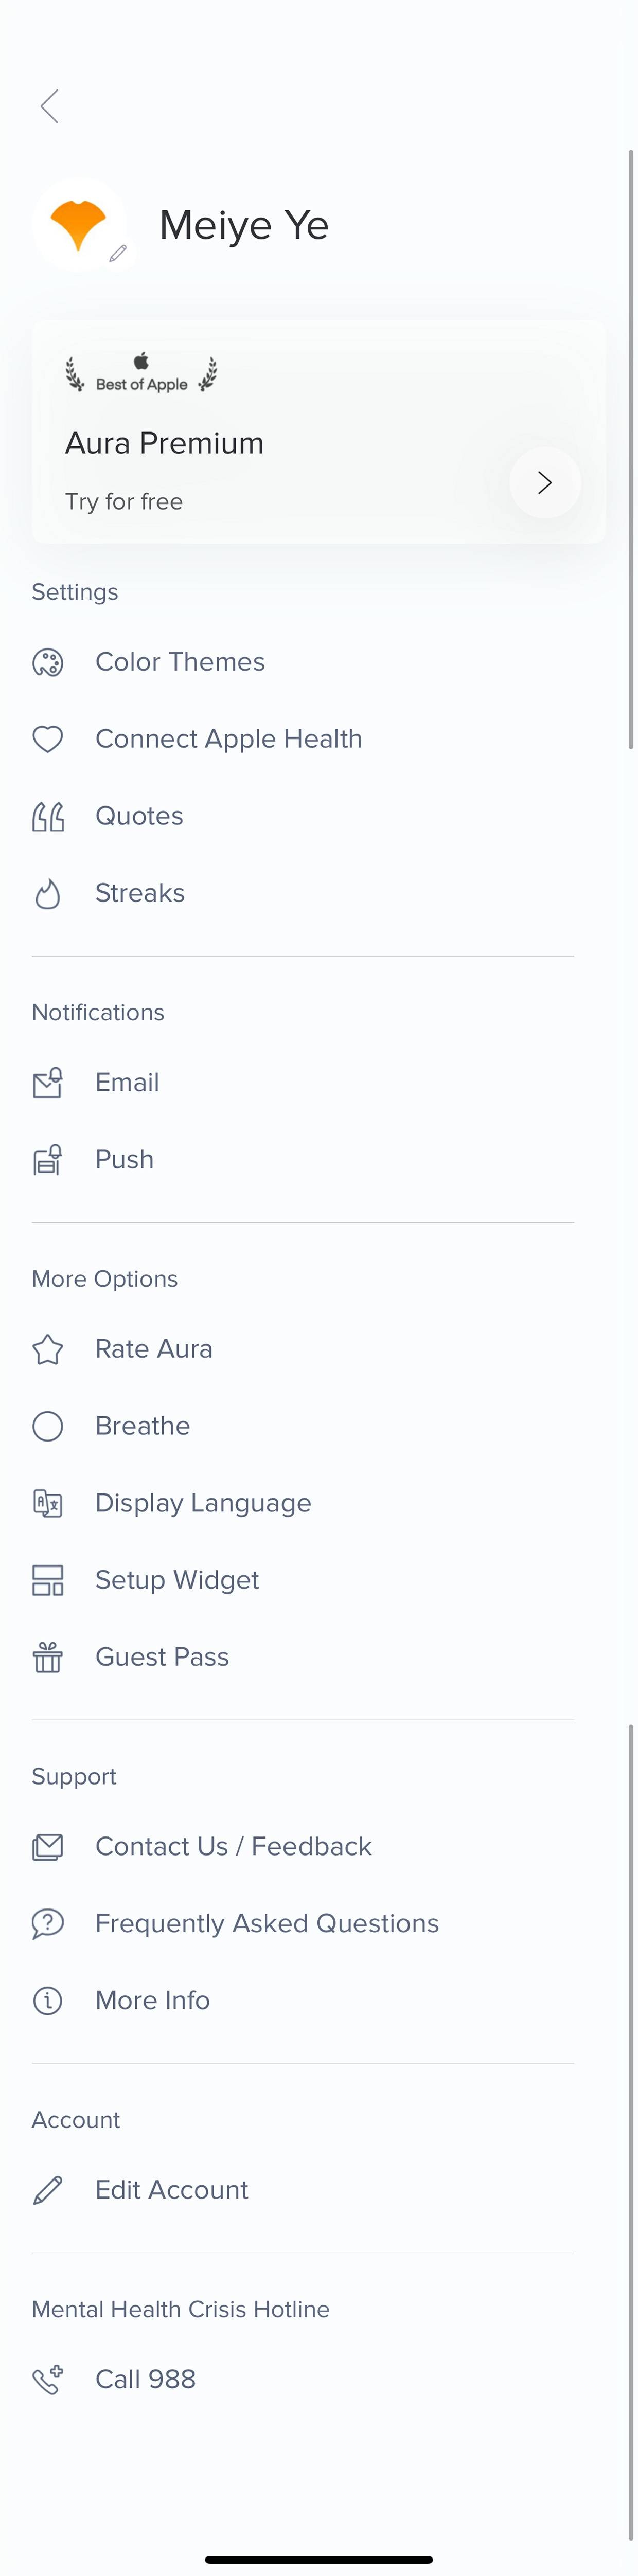Open Email notification settings
Viewport: 638px width, 2576px height.
pos(303,1082)
